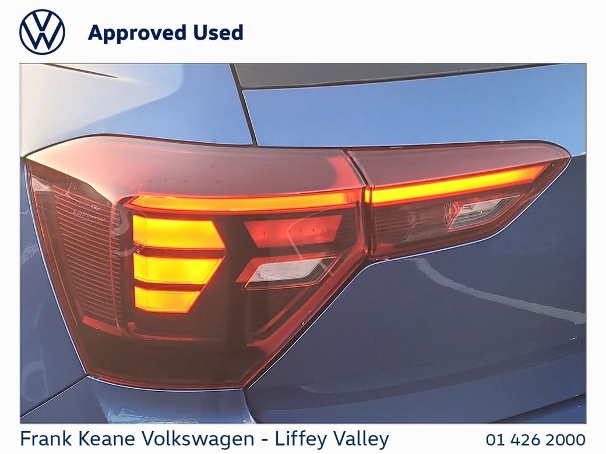Click the red brake light segment above reverse lamp
The image size is (606, 454).
(294, 230)
